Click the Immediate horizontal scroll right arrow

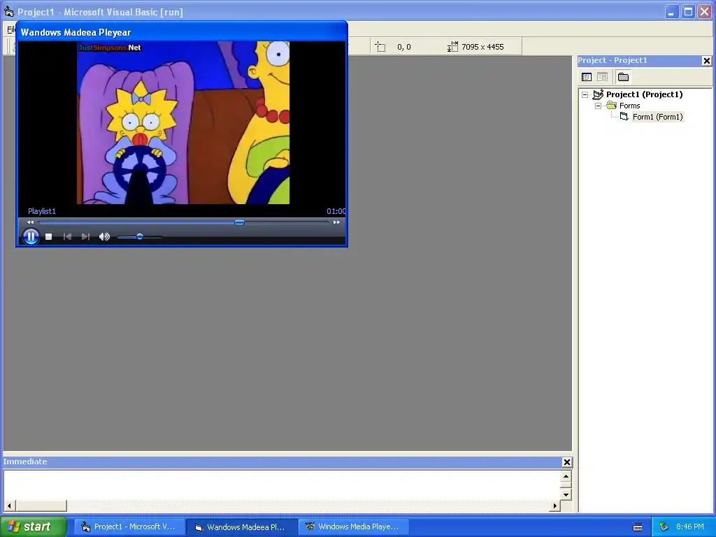(554, 506)
